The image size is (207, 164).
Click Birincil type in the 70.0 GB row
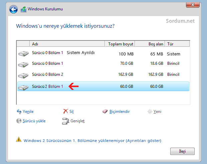coord(173,63)
